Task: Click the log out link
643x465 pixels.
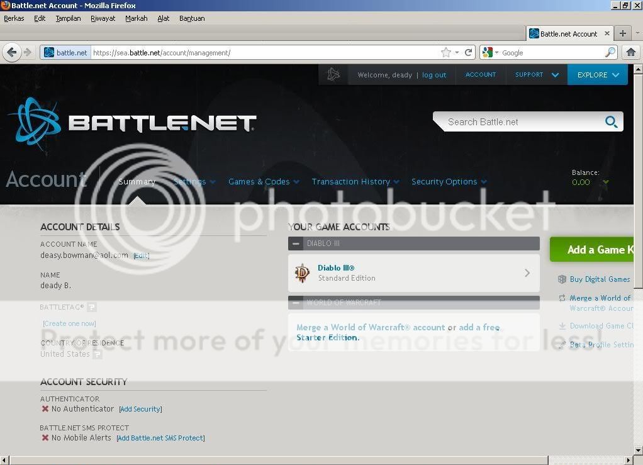Action: (434, 75)
